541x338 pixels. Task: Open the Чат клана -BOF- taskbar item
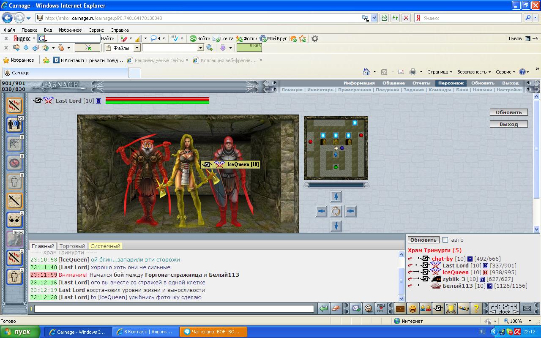tap(213, 332)
